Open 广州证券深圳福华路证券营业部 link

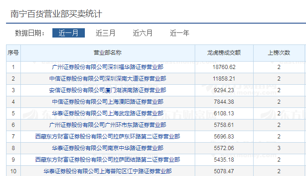[x=108, y=67]
